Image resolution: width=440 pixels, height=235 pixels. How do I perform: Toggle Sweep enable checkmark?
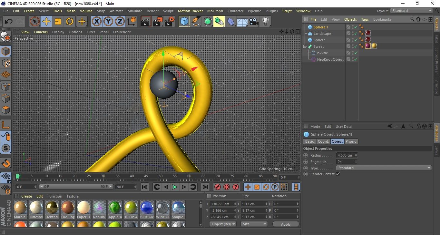(x=356, y=46)
